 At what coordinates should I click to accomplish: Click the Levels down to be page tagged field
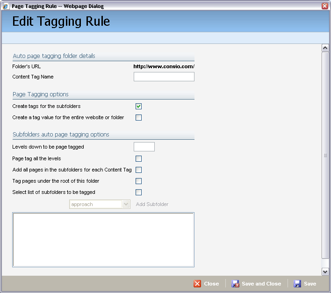144,147
